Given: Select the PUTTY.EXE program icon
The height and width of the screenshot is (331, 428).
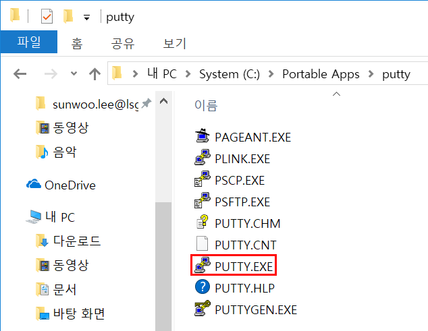Looking at the screenshot, I should (x=203, y=265).
